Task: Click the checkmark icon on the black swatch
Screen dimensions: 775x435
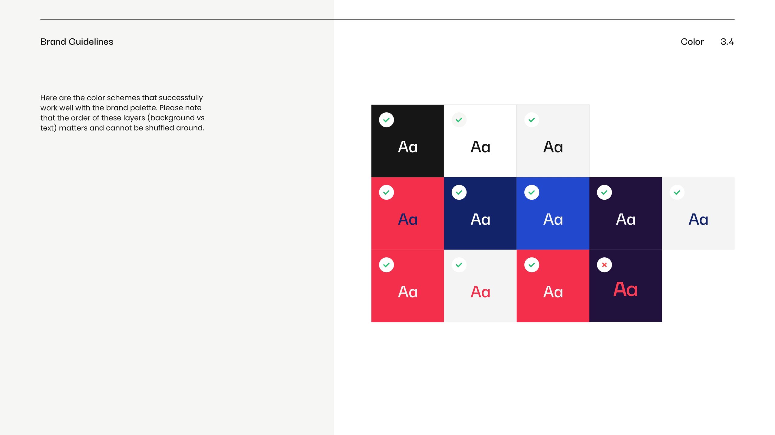Action: click(386, 120)
